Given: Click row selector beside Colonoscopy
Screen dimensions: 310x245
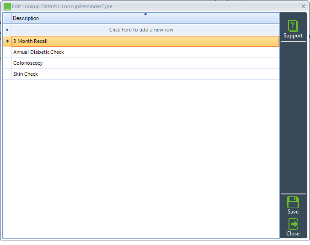Looking at the screenshot, I should pos(7,63).
